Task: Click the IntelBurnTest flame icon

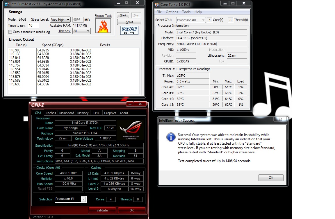Action: point(103,26)
